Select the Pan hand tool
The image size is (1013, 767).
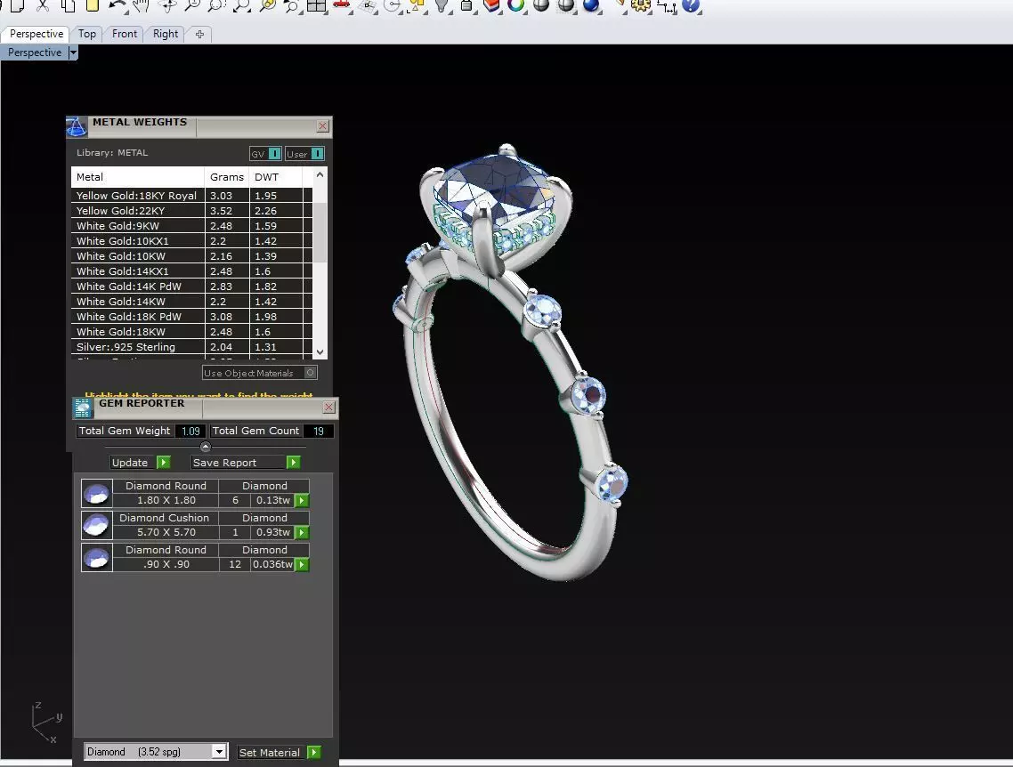[x=142, y=6]
